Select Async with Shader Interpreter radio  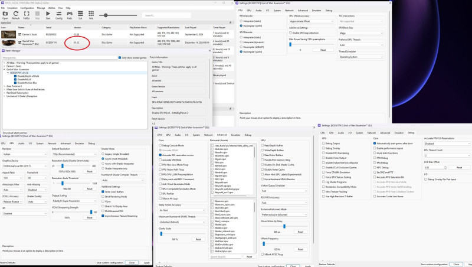click(x=103, y=164)
